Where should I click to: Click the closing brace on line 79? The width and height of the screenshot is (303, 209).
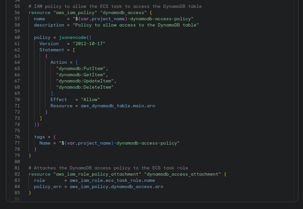[x=30, y=156]
